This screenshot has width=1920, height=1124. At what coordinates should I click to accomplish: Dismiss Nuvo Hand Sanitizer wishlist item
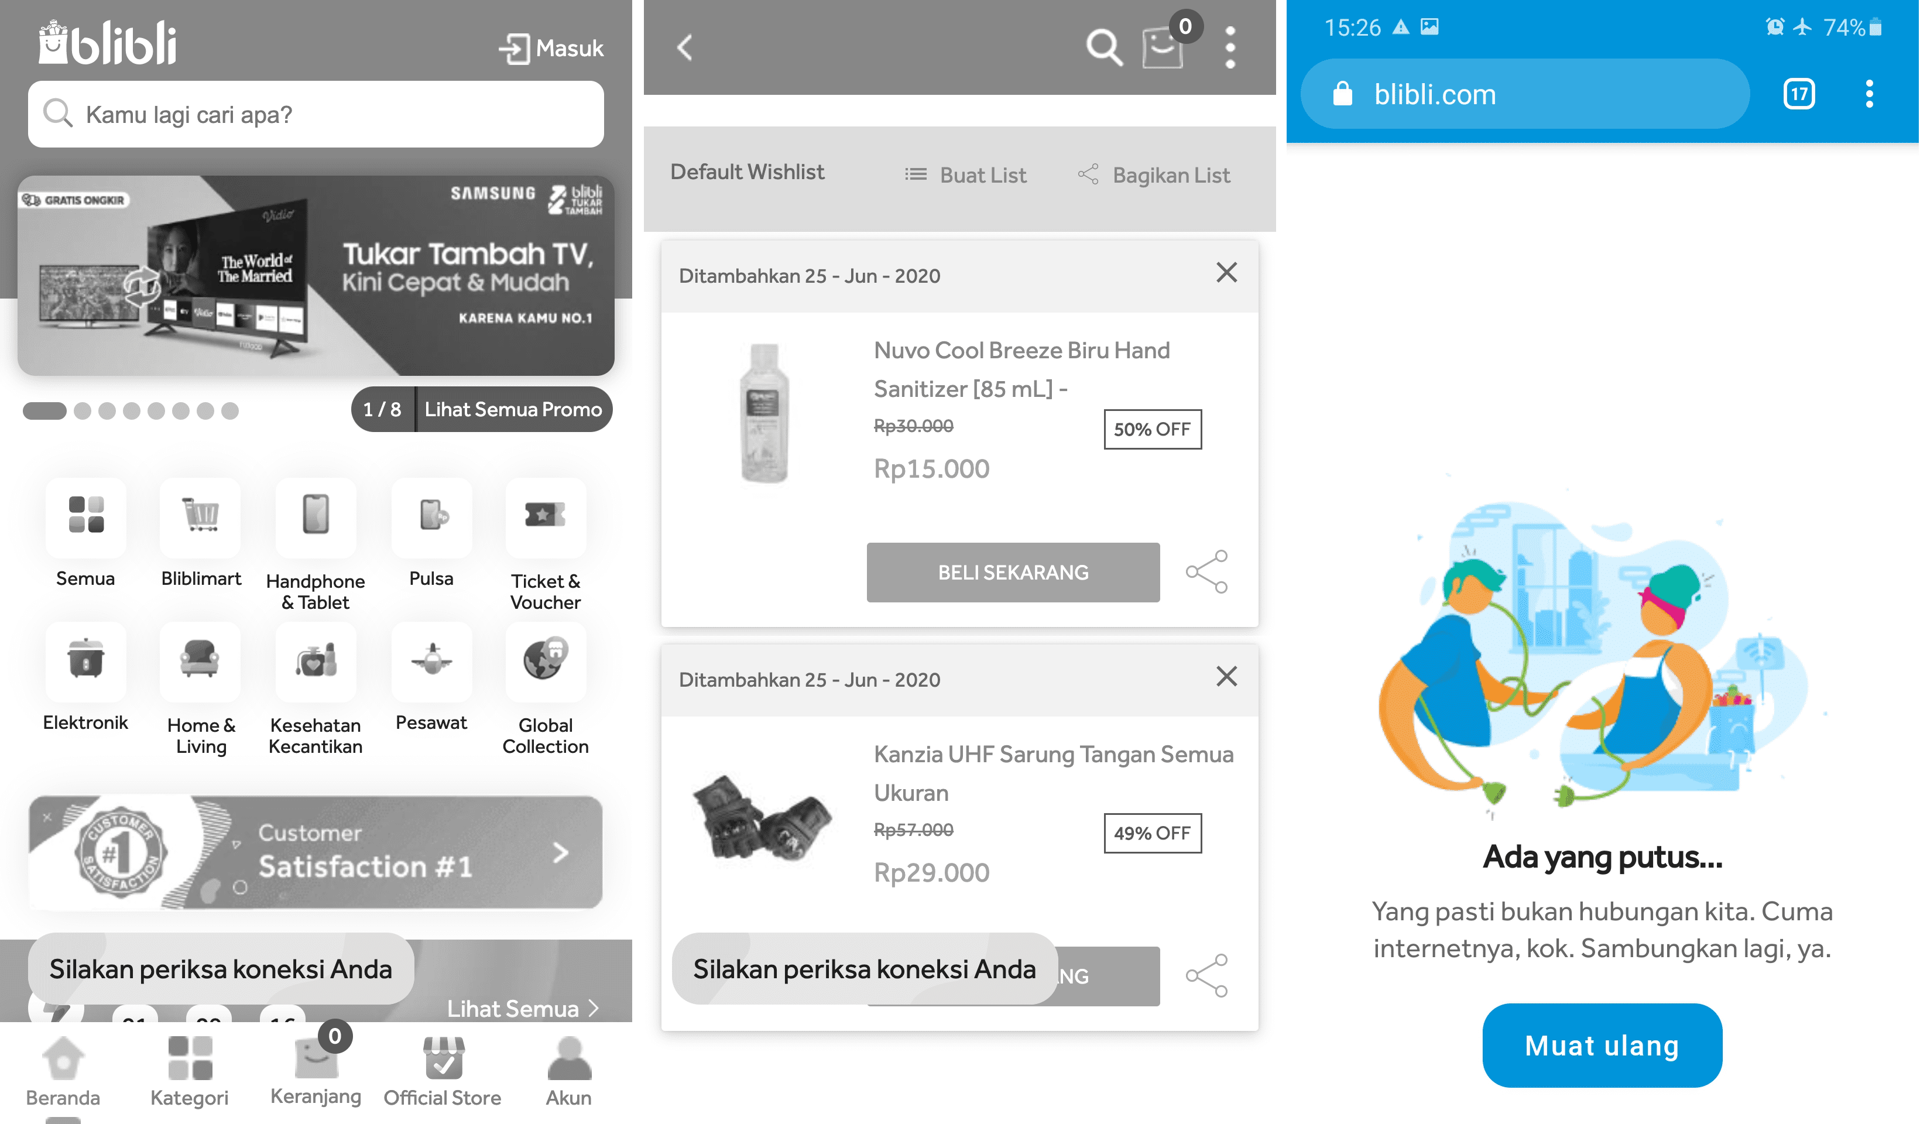pos(1226,273)
